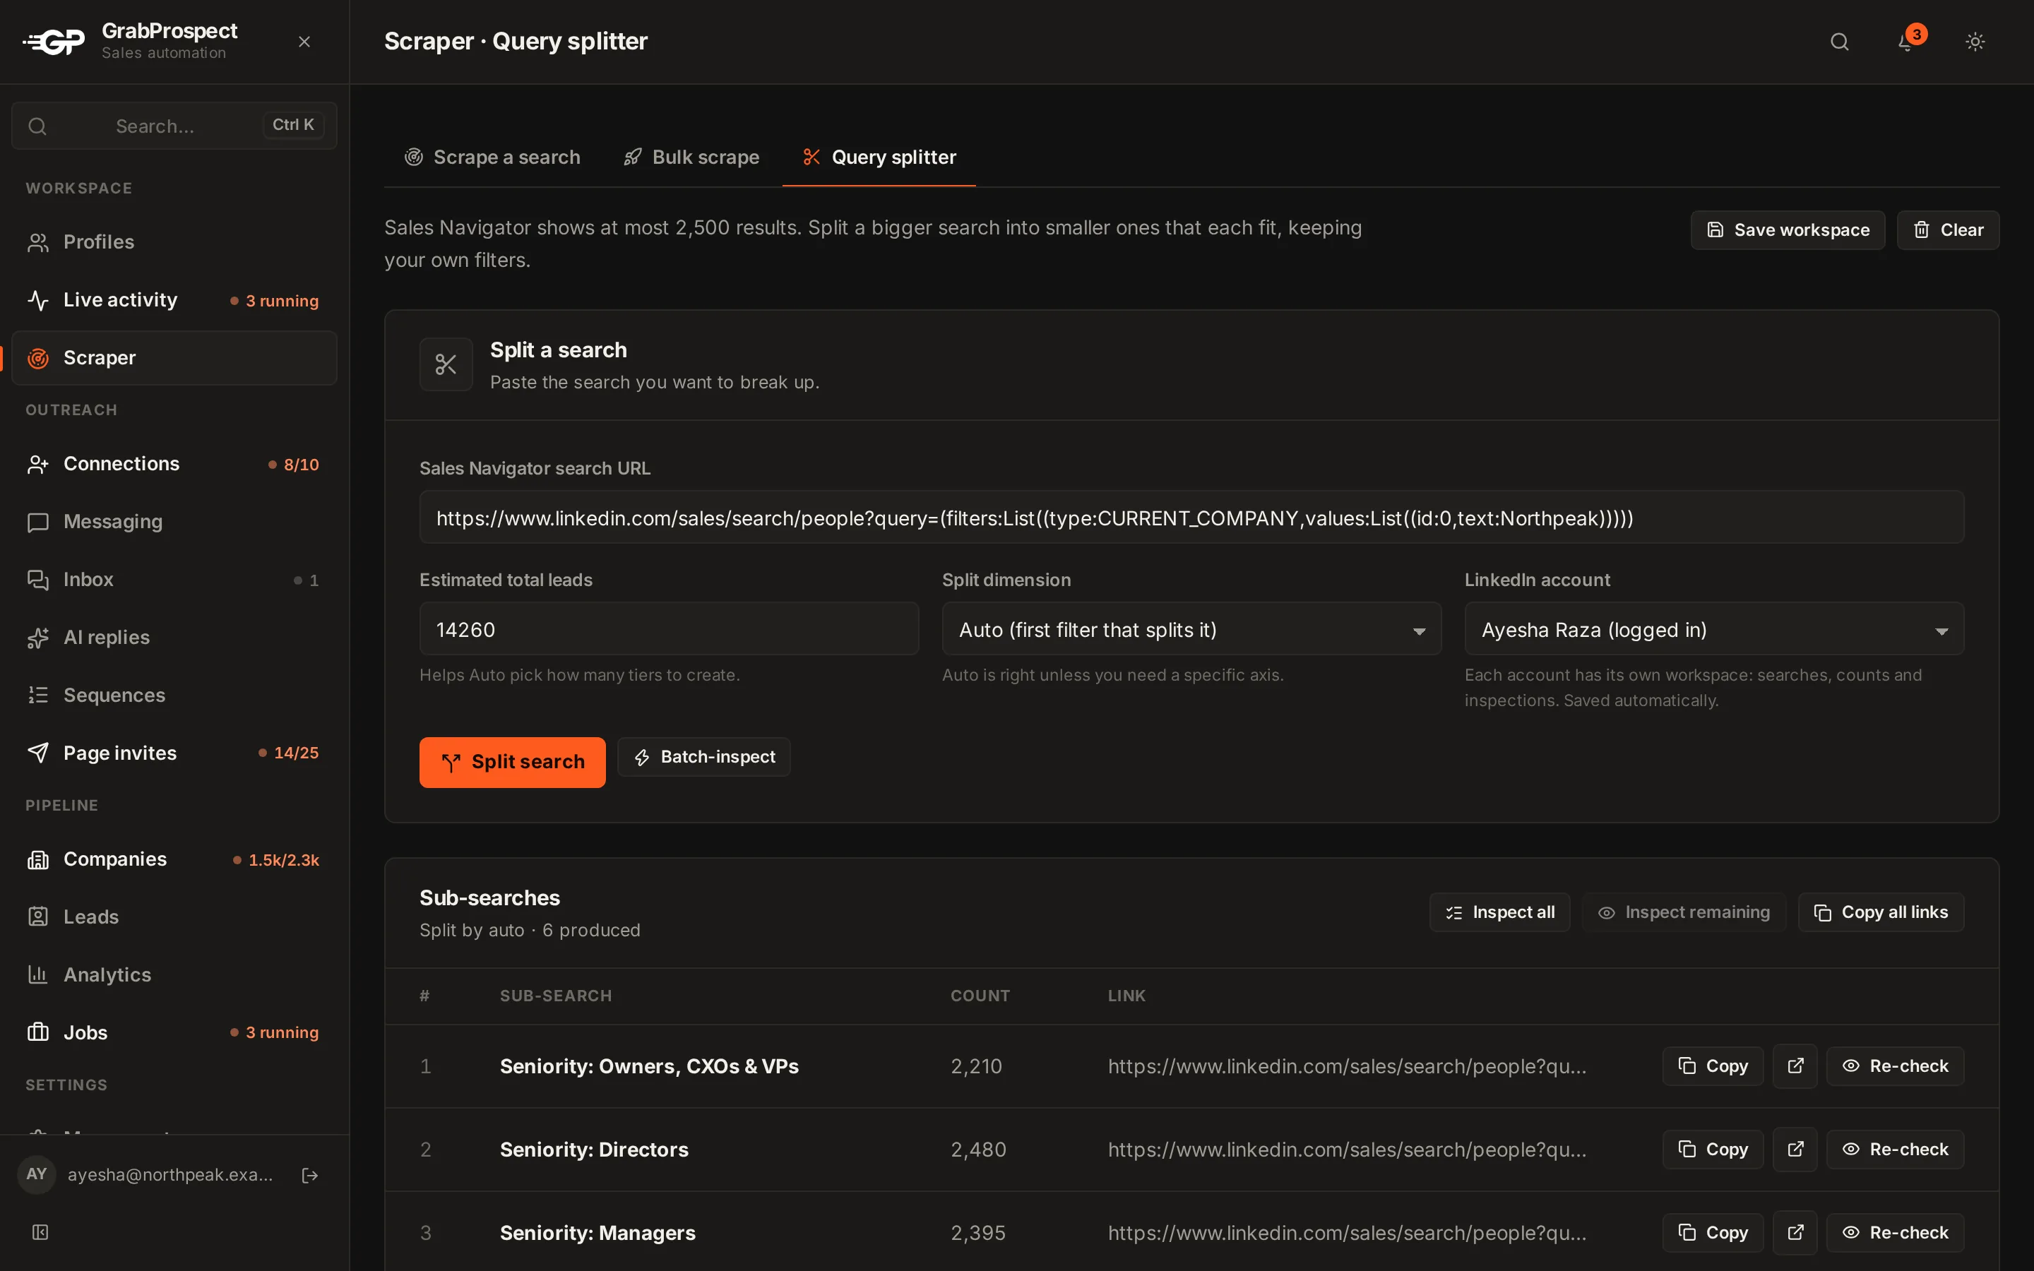Image resolution: width=2034 pixels, height=1271 pixels.
Task: Select Scraper in the sidebar
Action: coord(174,358)
